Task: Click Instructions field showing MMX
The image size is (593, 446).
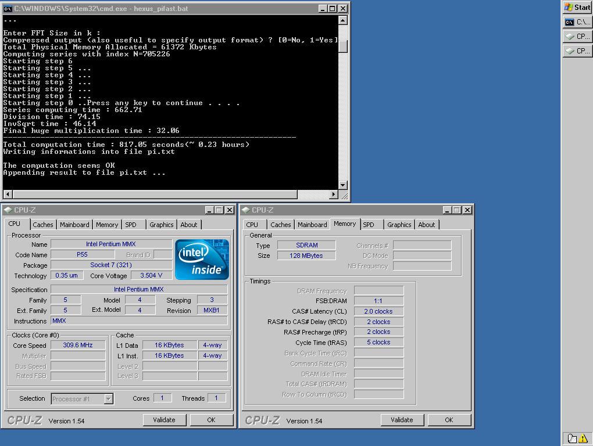Action: coord(139,321)
